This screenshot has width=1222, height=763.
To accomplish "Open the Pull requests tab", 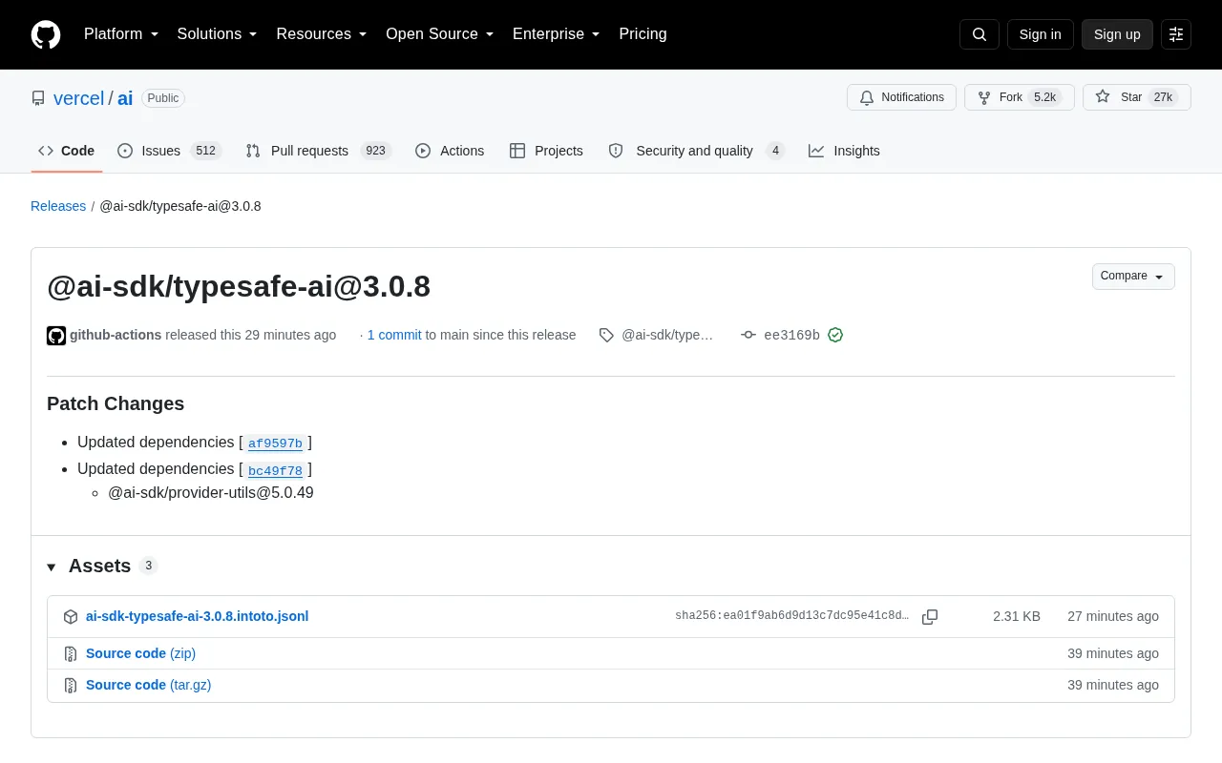I will click(x=318, y=151).
